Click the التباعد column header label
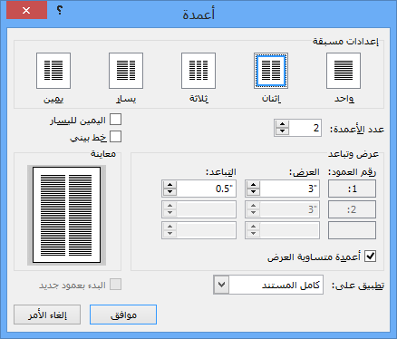 click(x=221, y=172)
